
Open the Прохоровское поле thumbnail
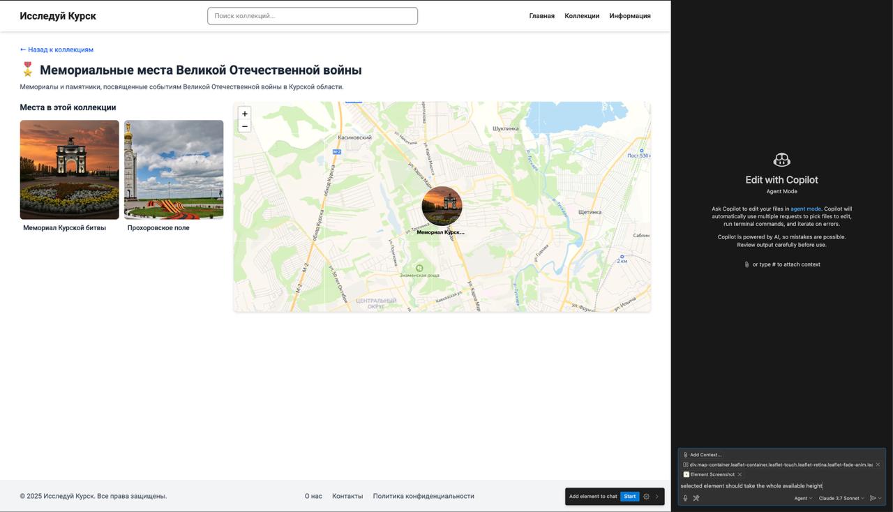[x=174, y=170]
